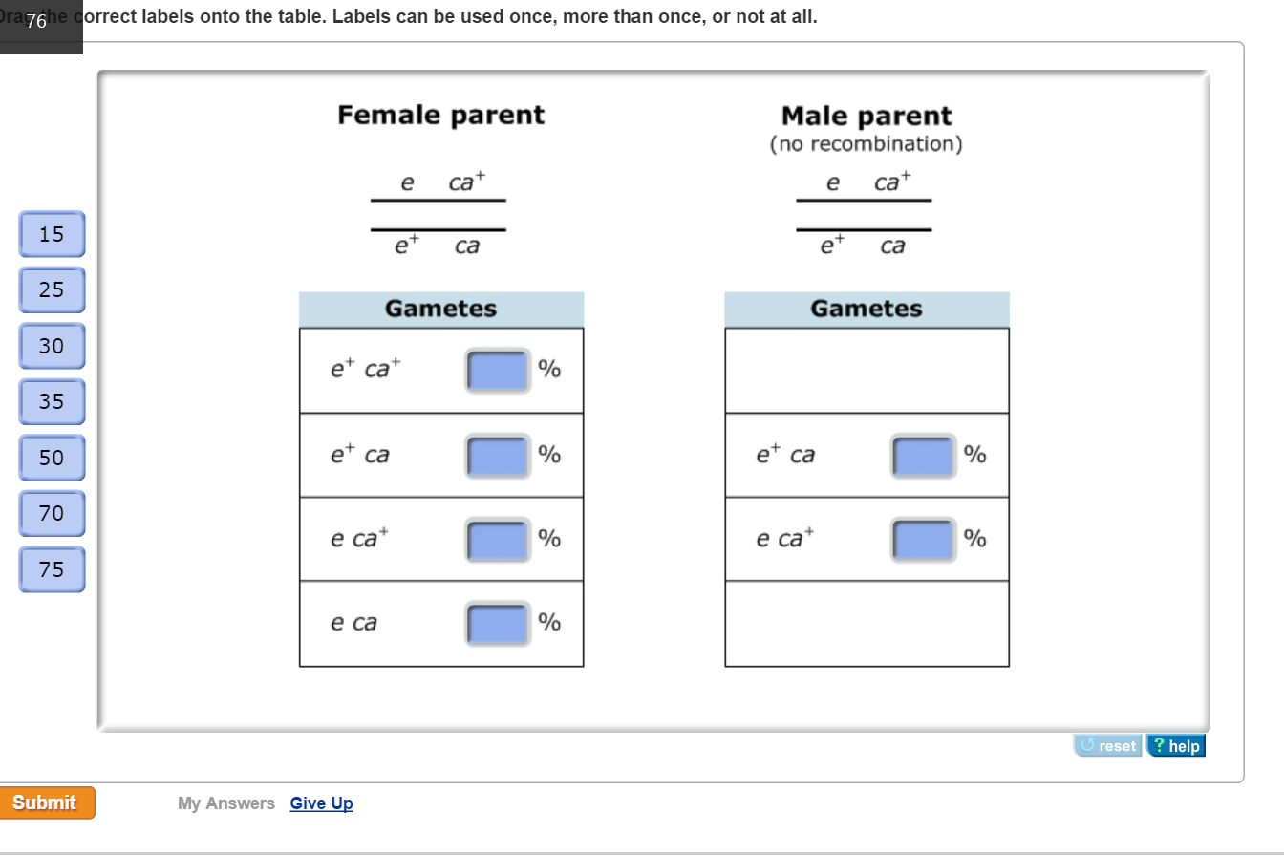
Task: Select the 75 percentage label
Action: coord(52,569)
